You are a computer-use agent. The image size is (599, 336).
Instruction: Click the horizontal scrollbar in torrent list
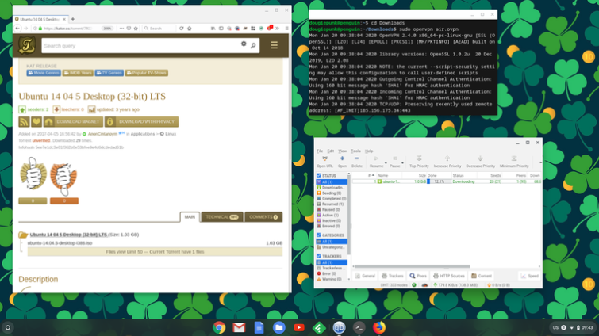(x=413, y=266)
